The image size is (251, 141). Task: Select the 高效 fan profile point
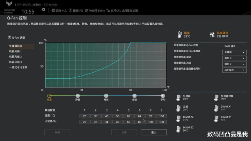click(x=106, y=95)
